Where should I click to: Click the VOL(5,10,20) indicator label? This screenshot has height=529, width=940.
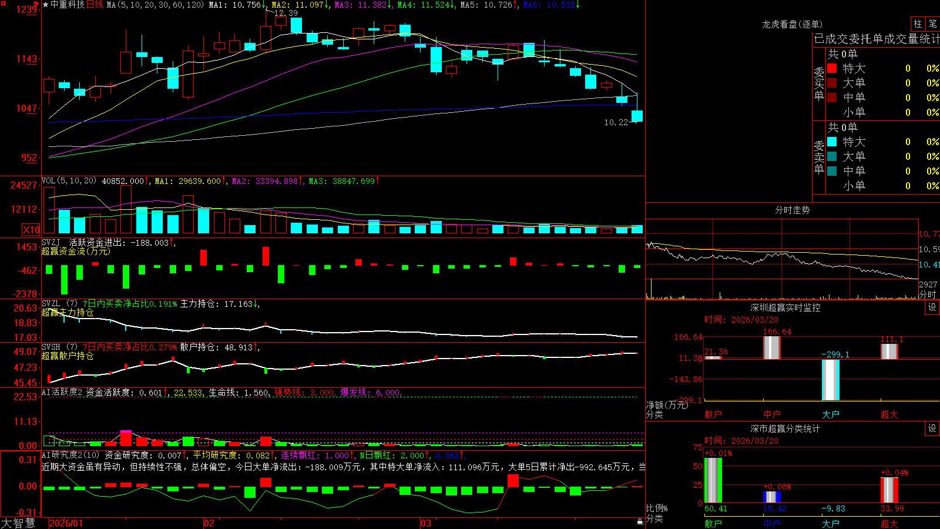69,181
